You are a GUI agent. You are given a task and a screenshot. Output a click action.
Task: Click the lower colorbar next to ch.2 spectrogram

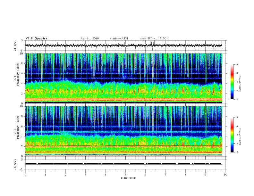232,135
